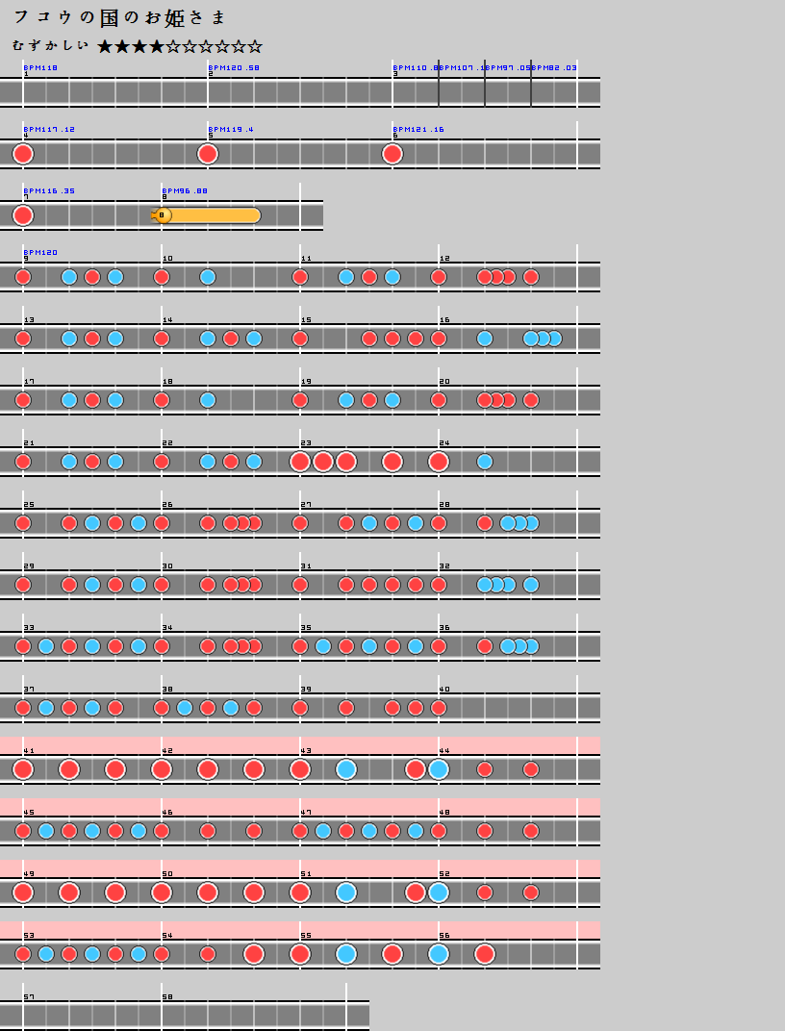Click the BPM117.12 tempo label
The width and height of the screenshot is (785, 1031).
[x=50, y=130]
